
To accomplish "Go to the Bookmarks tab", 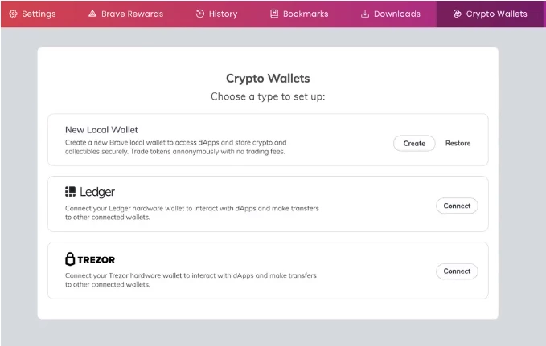I will (299, 14).
